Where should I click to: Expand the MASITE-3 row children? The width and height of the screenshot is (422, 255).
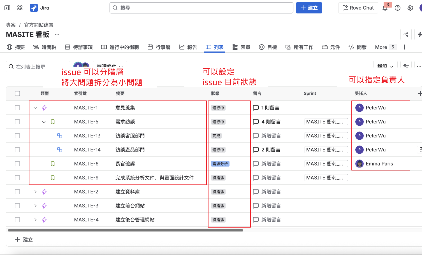coord(36,206)
